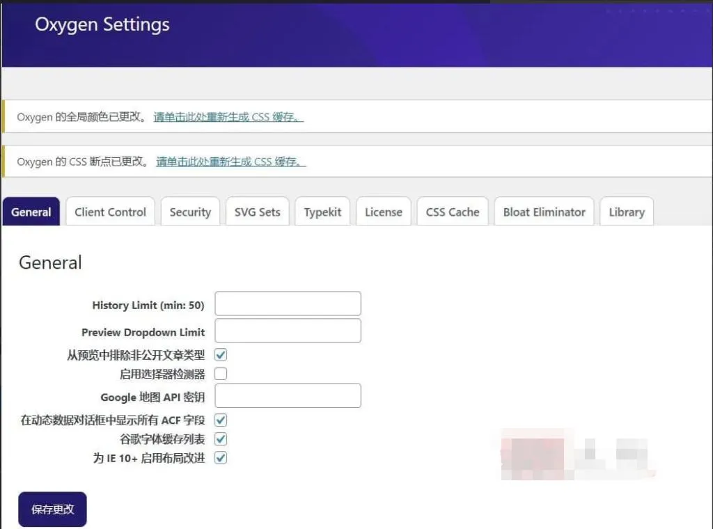Open the Bloat Eliminator tab
The image size is (713, 529).
pyautogui.click(x=544, y=212)
